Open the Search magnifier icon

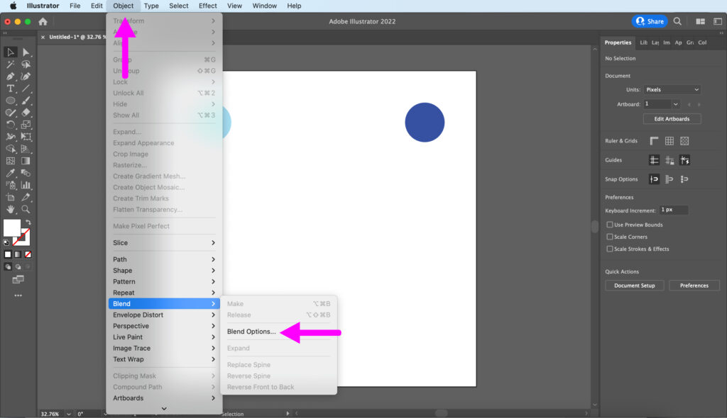pos(677,22)
